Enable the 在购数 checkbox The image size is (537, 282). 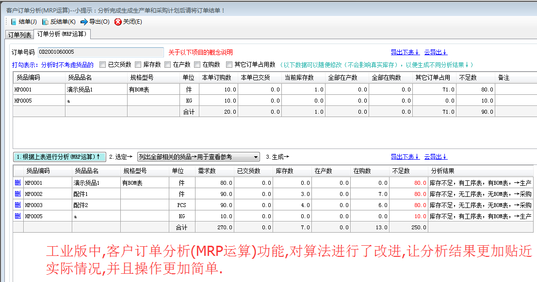tap(197, 64)
